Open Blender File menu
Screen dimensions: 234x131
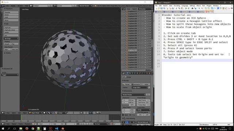7,6
